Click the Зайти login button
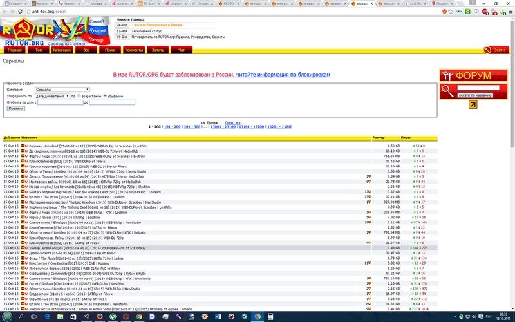The height and width of the screenshot is (322, 515). [x=496, y=50]
